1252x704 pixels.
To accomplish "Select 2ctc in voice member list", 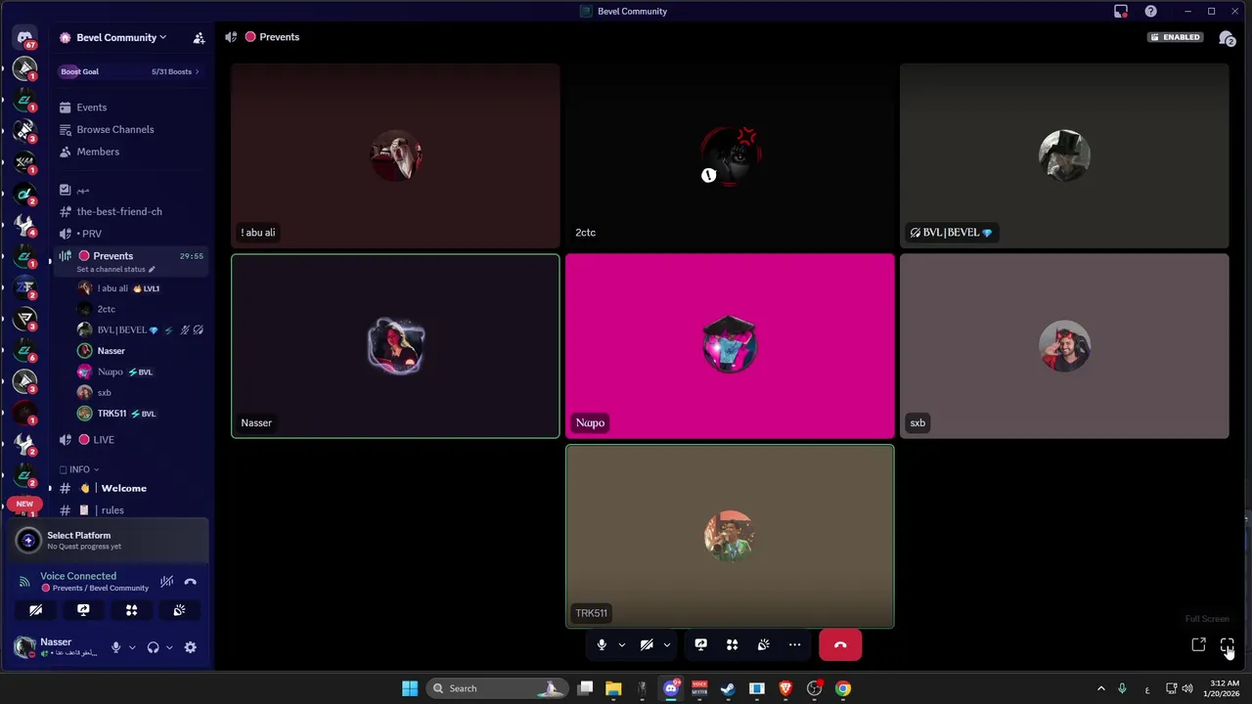I will [x=140, y=309].
